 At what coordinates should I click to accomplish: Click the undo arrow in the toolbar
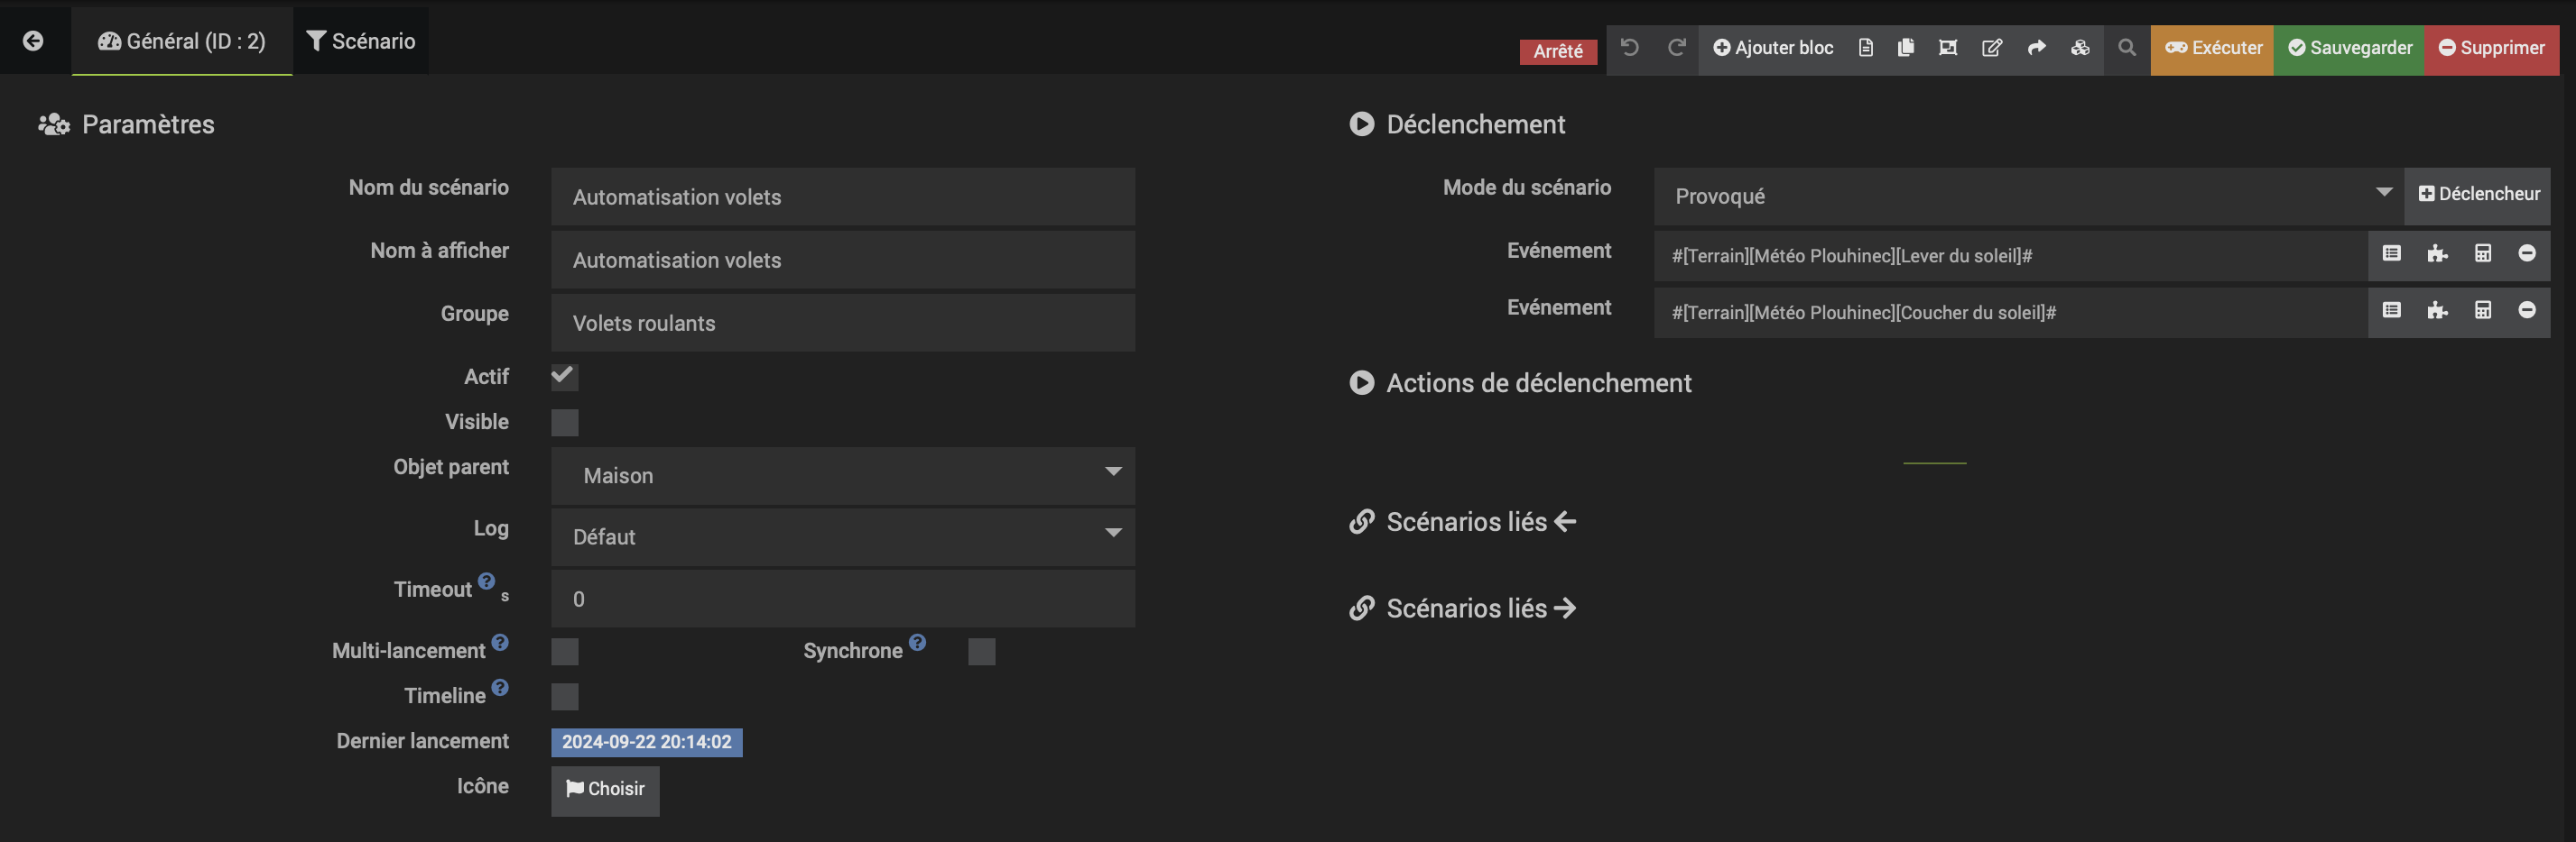(1629, 48)
